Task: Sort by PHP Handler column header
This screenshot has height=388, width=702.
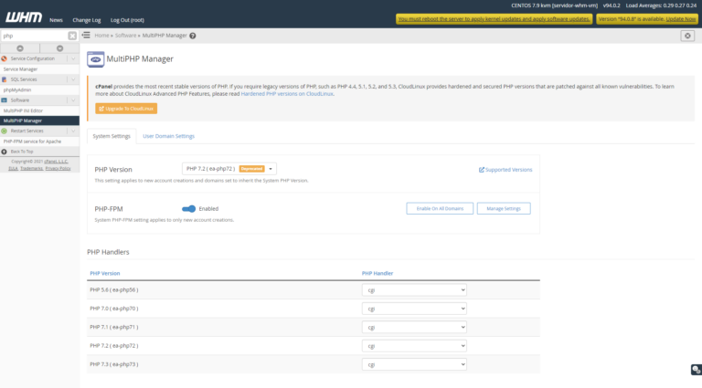Action: tap(378, 273)
